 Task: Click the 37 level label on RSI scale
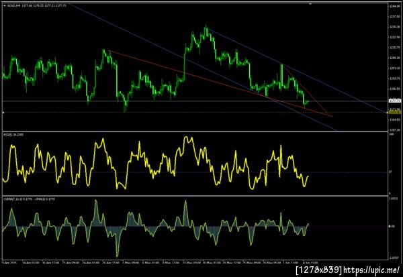tap(390, 172)
